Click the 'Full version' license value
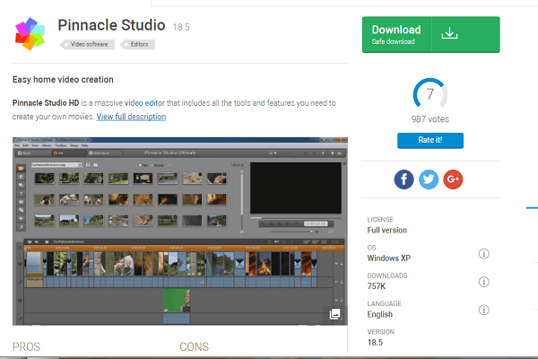 [x=387, y=230]
